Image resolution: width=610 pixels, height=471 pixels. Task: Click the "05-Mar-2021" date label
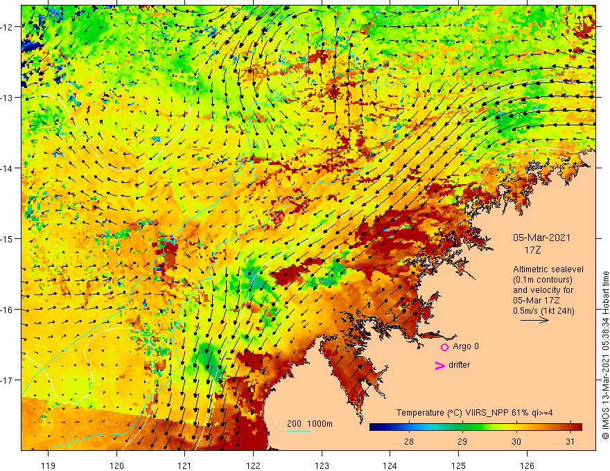pyautogui.click(x=541, y=238)
